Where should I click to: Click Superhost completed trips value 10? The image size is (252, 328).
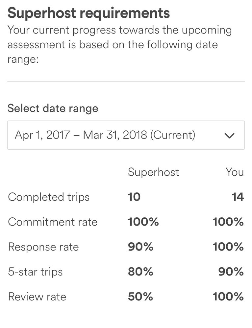tap(134, 197)
